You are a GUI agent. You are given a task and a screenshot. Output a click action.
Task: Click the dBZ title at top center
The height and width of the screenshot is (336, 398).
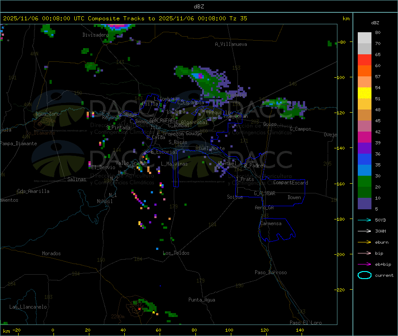click(199, 7)
